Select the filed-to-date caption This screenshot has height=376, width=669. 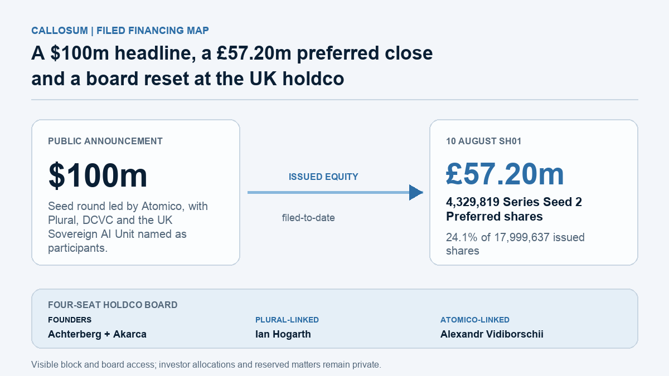[x=308, y=218]
